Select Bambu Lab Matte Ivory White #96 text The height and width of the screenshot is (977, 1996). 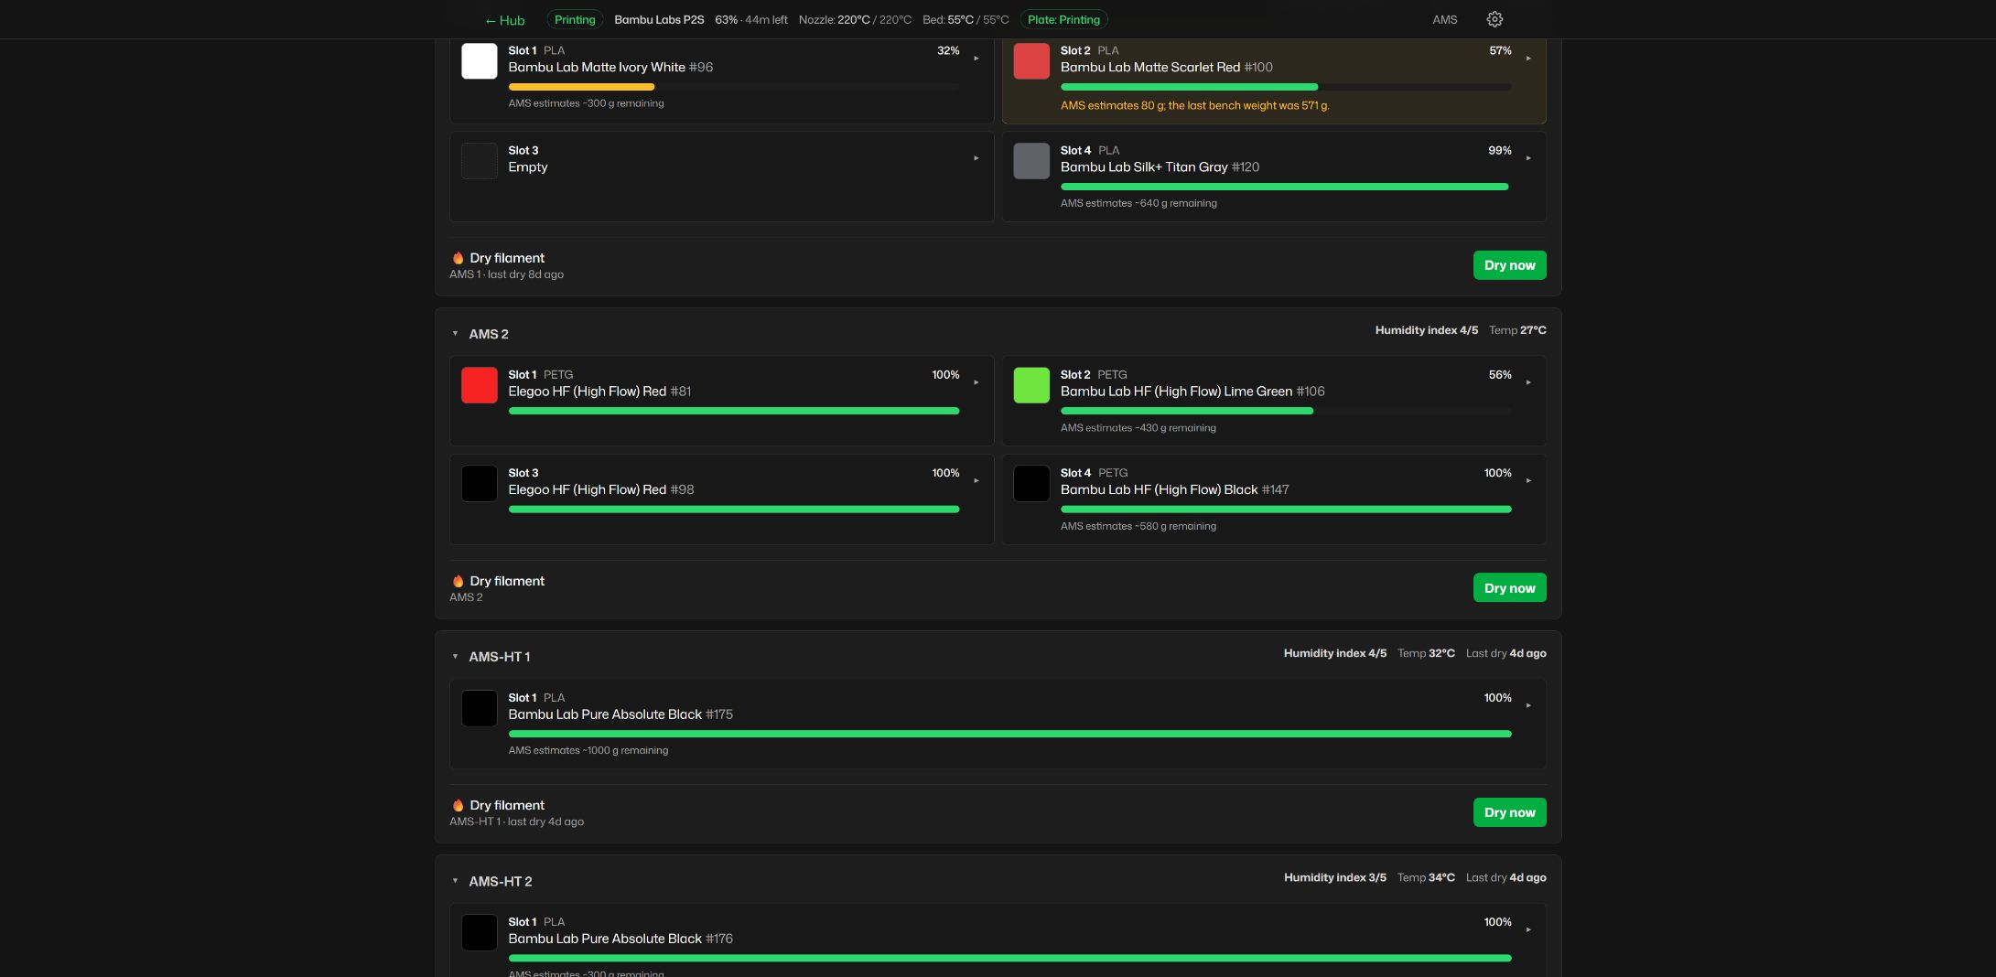coord(610,67)
